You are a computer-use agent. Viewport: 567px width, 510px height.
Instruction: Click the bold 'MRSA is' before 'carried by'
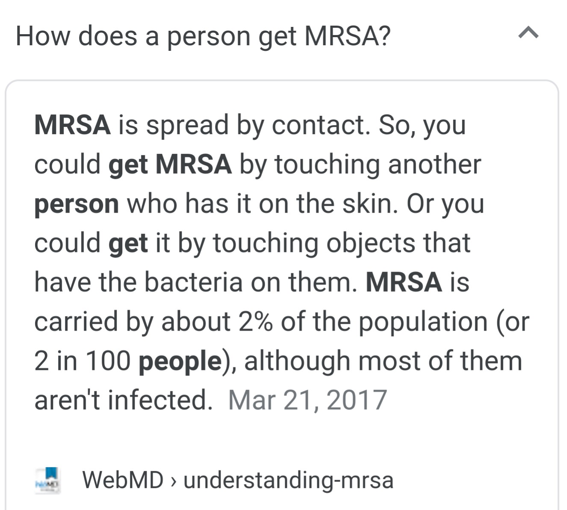[x=418, y=282]
